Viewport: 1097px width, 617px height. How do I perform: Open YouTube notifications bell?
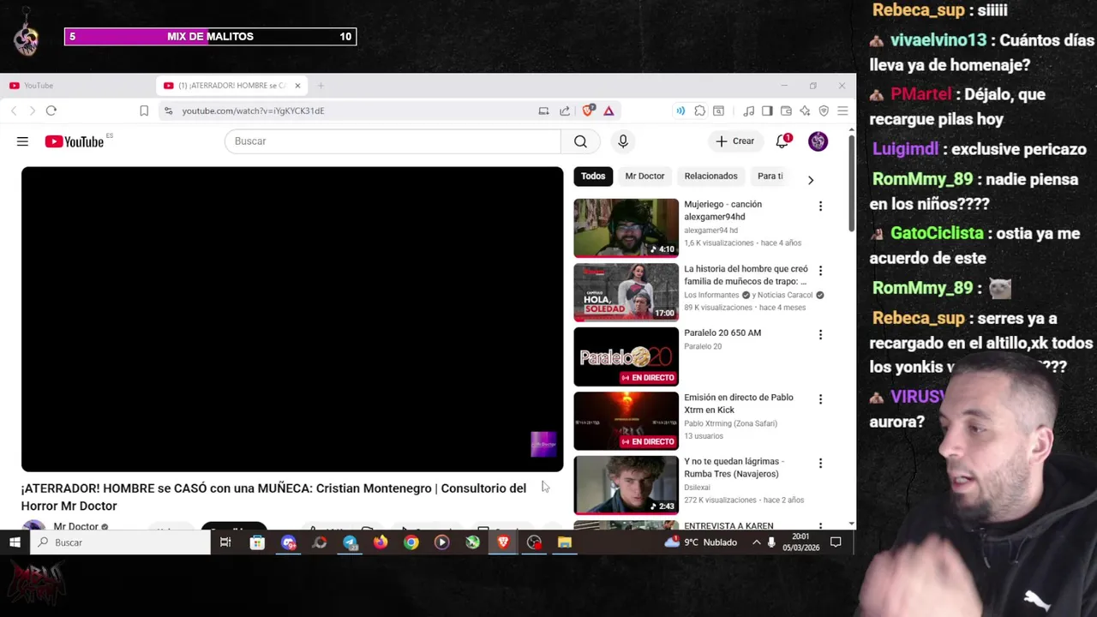(782, 141)
